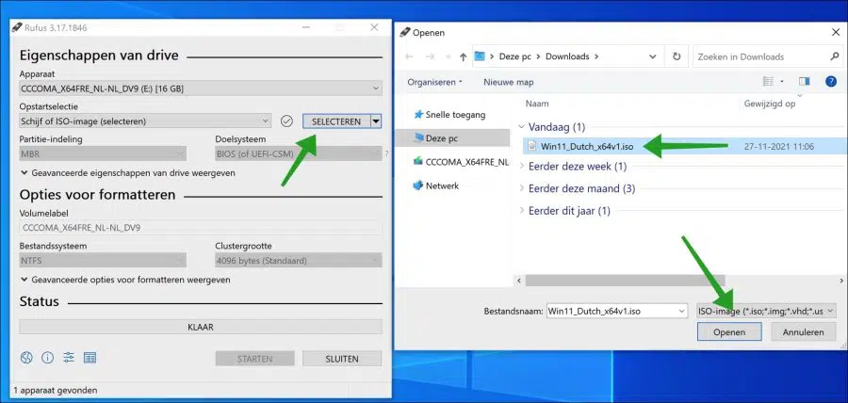This screenshot has width=848, height=403.
Task: Click the Volumelabel text field
Action: click(x=201, y=228)
